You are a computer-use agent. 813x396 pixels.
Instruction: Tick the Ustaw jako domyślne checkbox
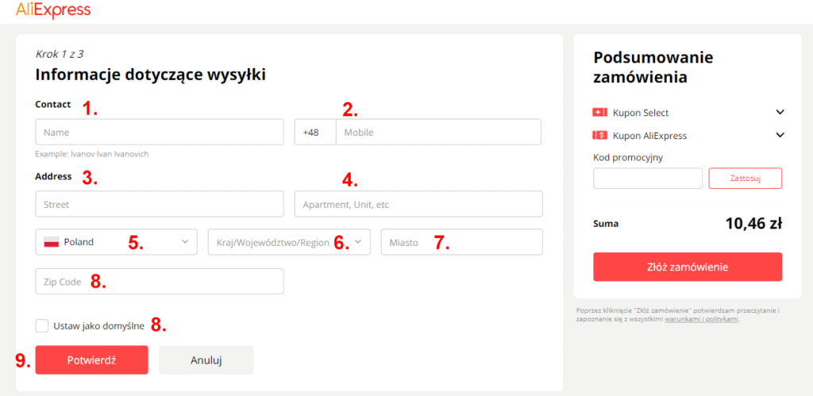[x=42, y=326]
